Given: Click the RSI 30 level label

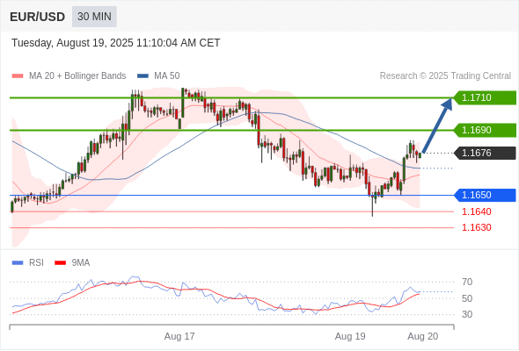Looking at the screenshot, I should click(467, 314).
